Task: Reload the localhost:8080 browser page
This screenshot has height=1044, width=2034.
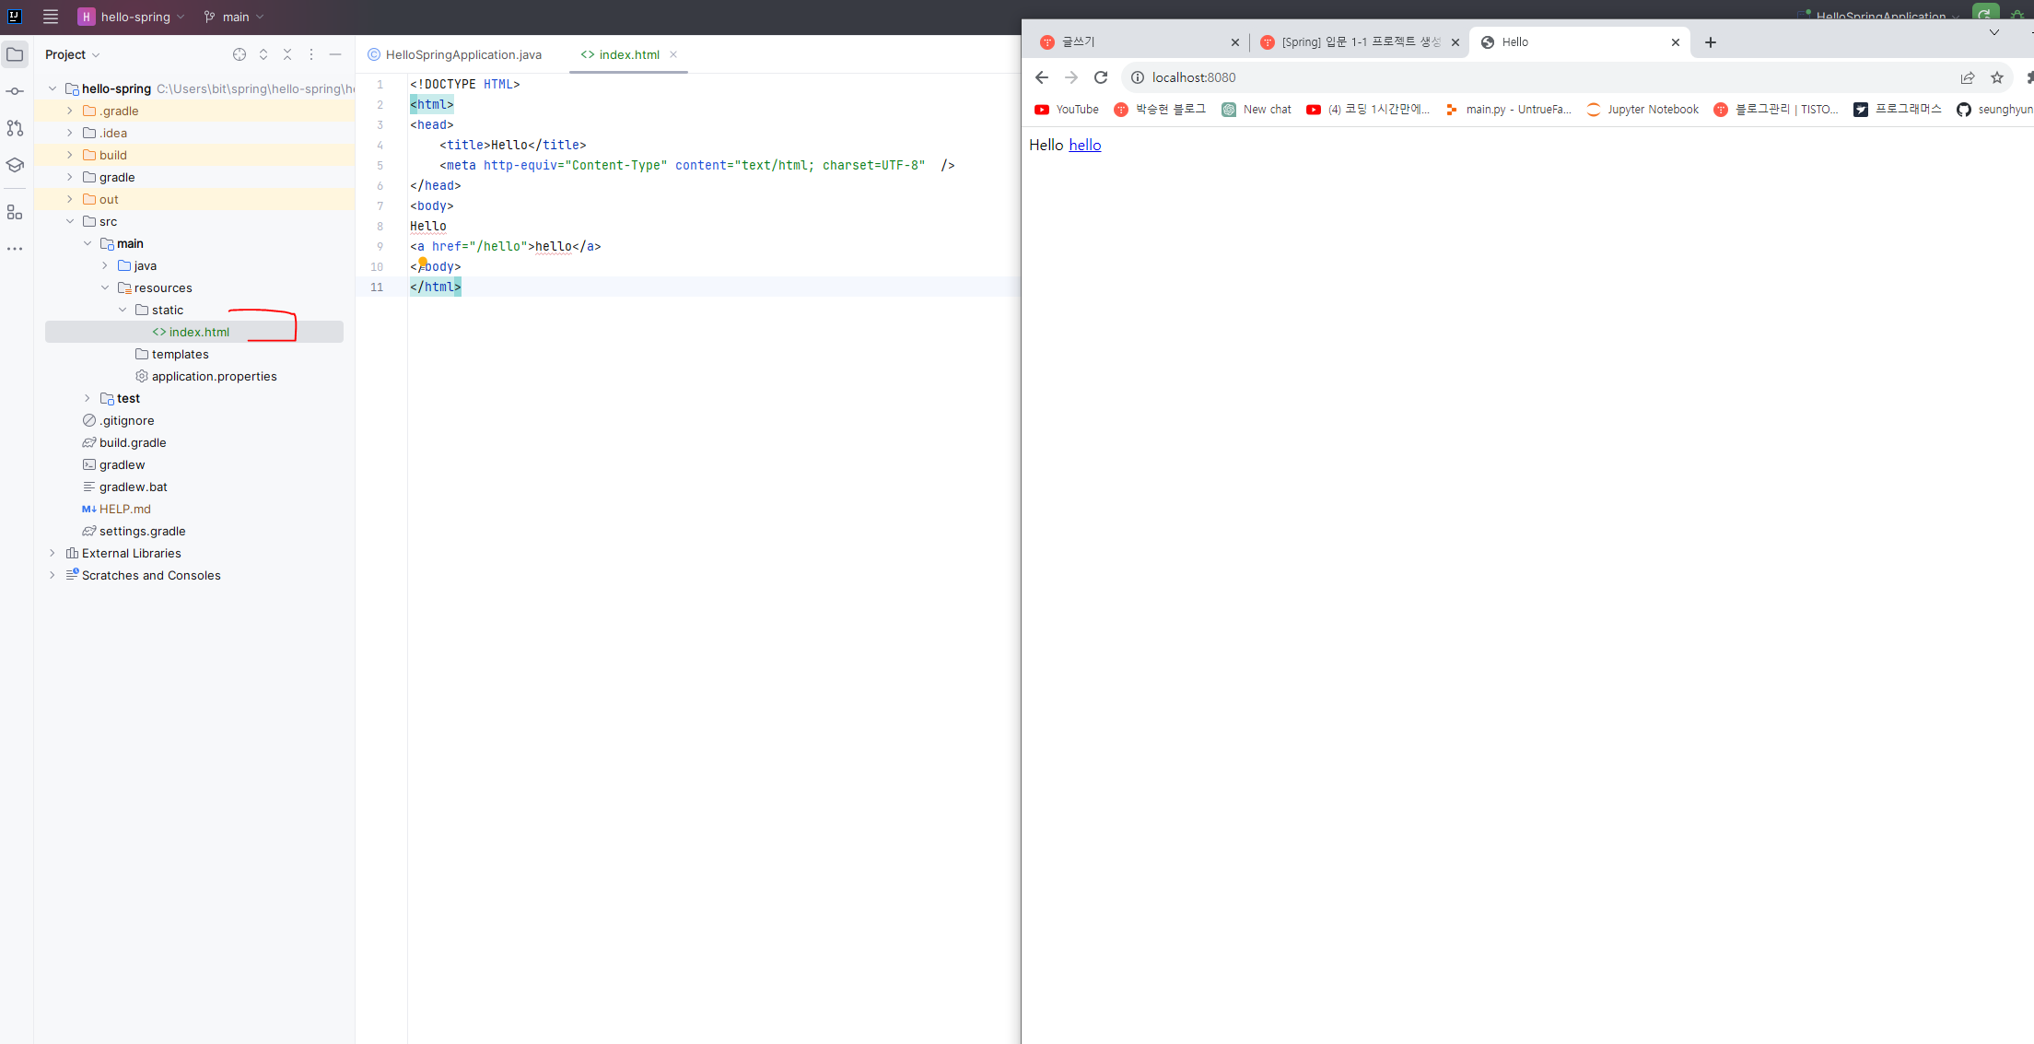Action: (1101, 77)
